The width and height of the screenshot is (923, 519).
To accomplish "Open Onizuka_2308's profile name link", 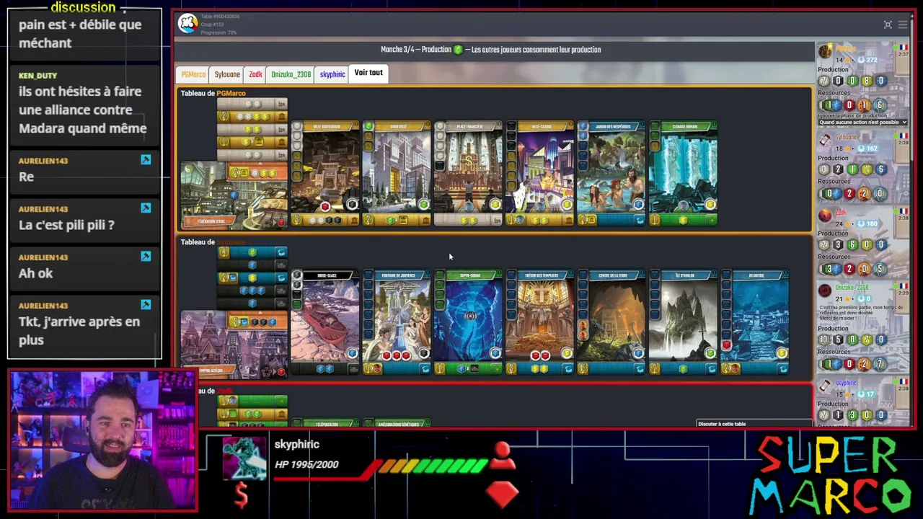I will click(852, 288).
